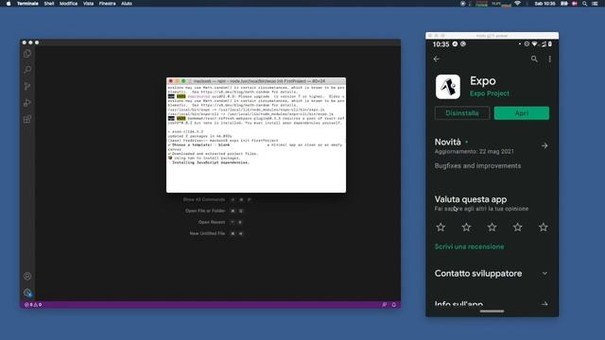The image size is (605, 340).
Task: Expand Contatto sviluppatore section chevron
Action: coord(544,273)
